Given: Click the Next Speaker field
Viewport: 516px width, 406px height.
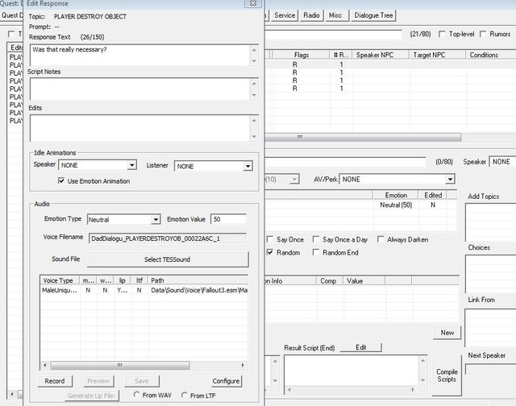Looking at the screenshot, I should pyautogui.click(x=491, y=369).
